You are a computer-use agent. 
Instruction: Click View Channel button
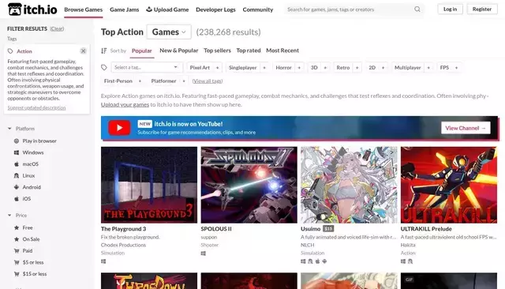(x=466, y=128)
